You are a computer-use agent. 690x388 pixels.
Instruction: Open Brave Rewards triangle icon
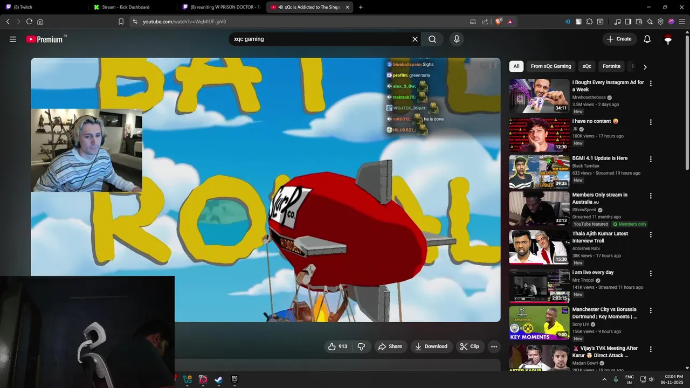click(x=510, y=22)
